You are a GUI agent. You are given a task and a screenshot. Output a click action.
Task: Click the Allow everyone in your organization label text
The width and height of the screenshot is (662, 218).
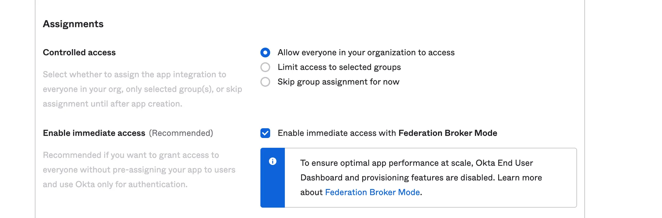(x=366, y=53)
